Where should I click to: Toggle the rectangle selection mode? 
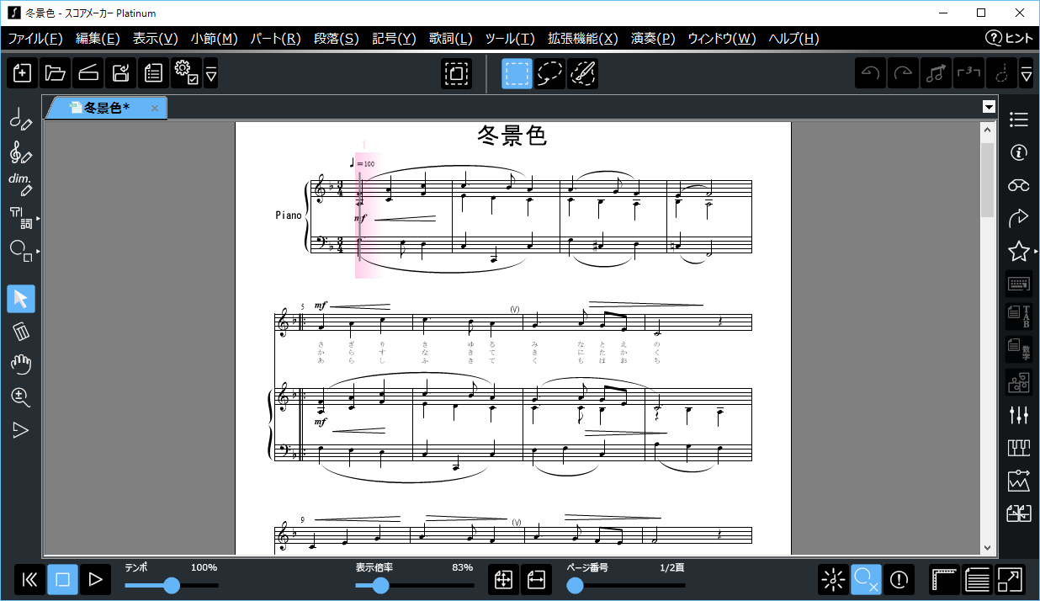coord(517,73)
